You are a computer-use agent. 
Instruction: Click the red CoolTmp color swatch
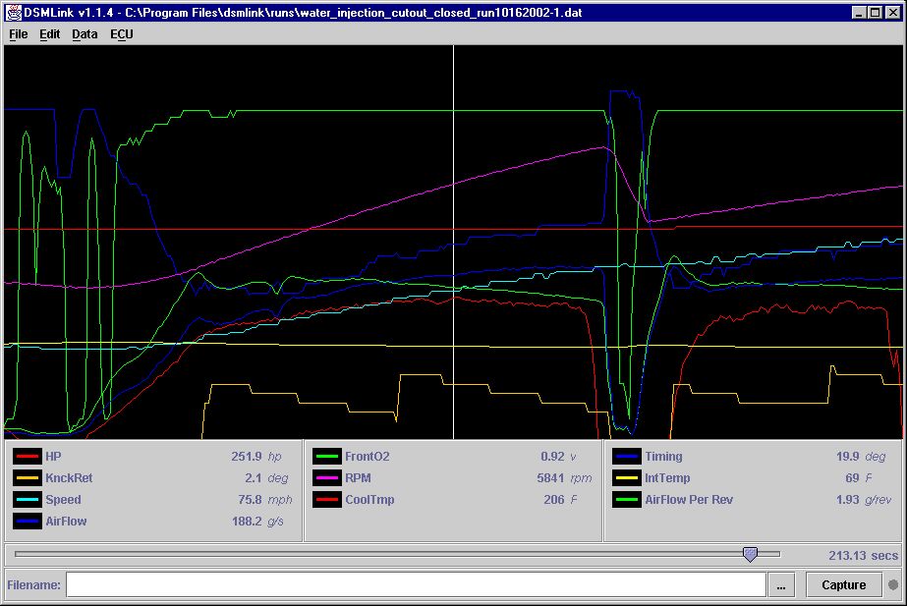[x=327, y=500]
